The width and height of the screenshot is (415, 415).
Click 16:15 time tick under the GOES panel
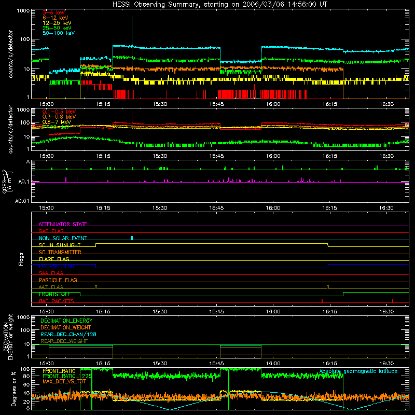click(329, 208)
